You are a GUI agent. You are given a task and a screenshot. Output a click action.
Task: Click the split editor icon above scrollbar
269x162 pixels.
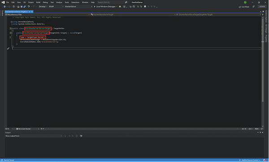point(263,15)
